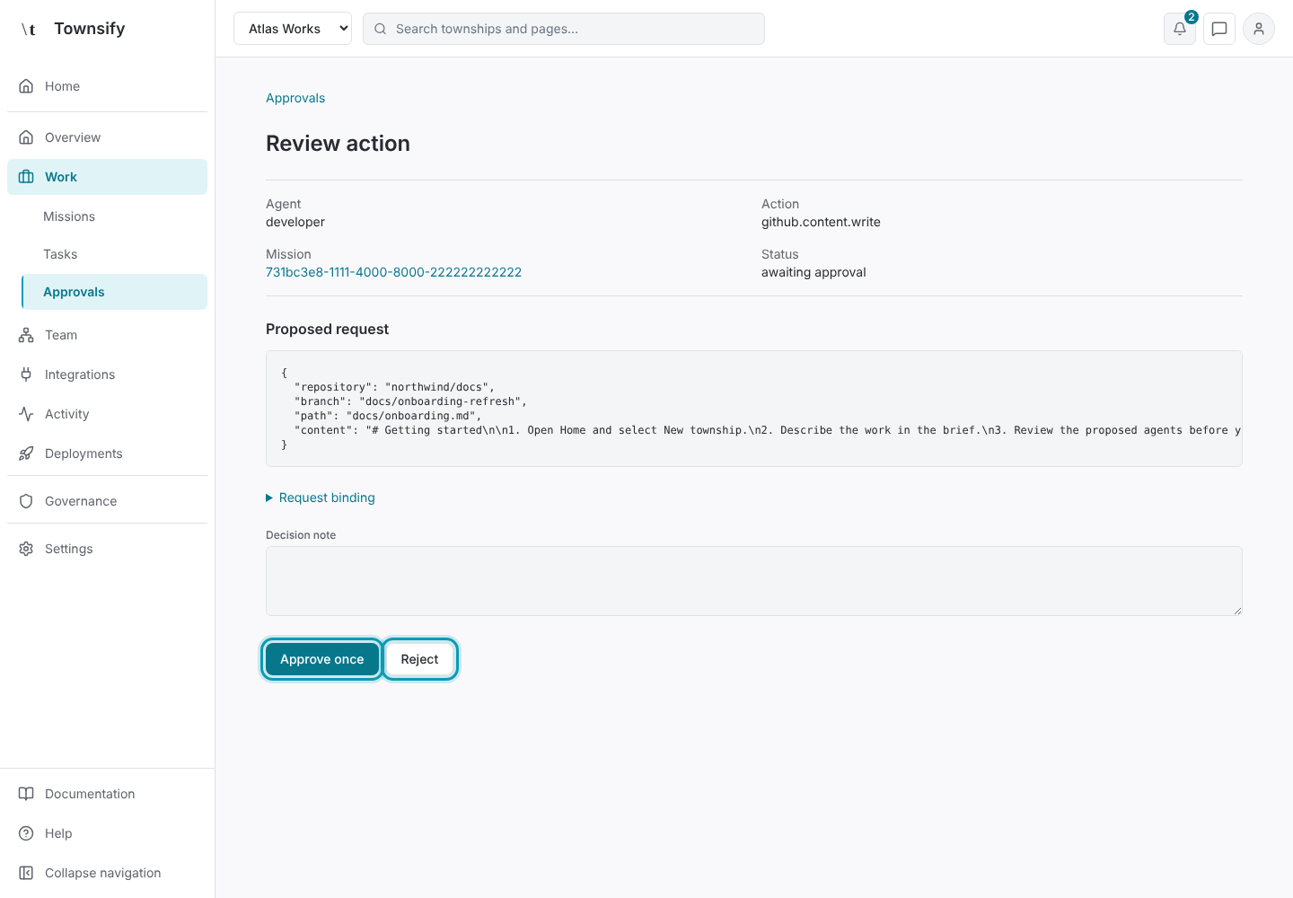Click the Team hierarchy icon
This screenshot has height=898, width=1293.
26,335
